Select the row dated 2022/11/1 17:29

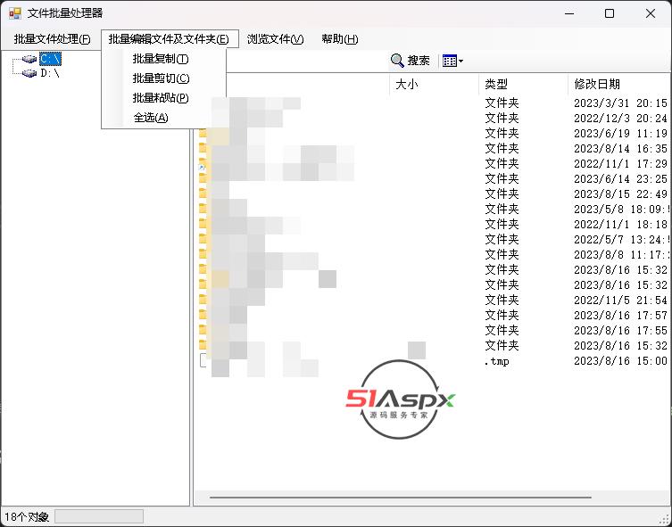pyautogui.click(x=433, y=163)
